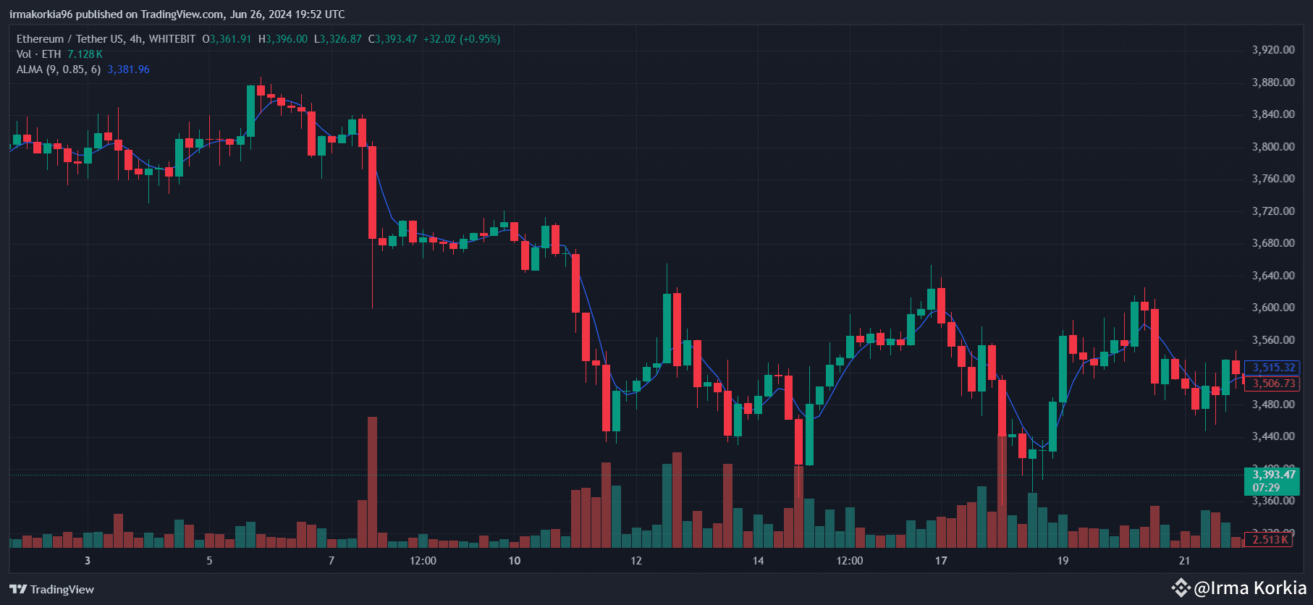
Task: Select the Vol · ETH indicator legend
Action: point(39,54)
